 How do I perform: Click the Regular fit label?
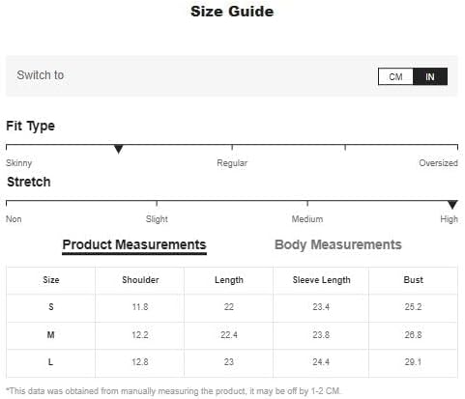(x=232, y=163)
